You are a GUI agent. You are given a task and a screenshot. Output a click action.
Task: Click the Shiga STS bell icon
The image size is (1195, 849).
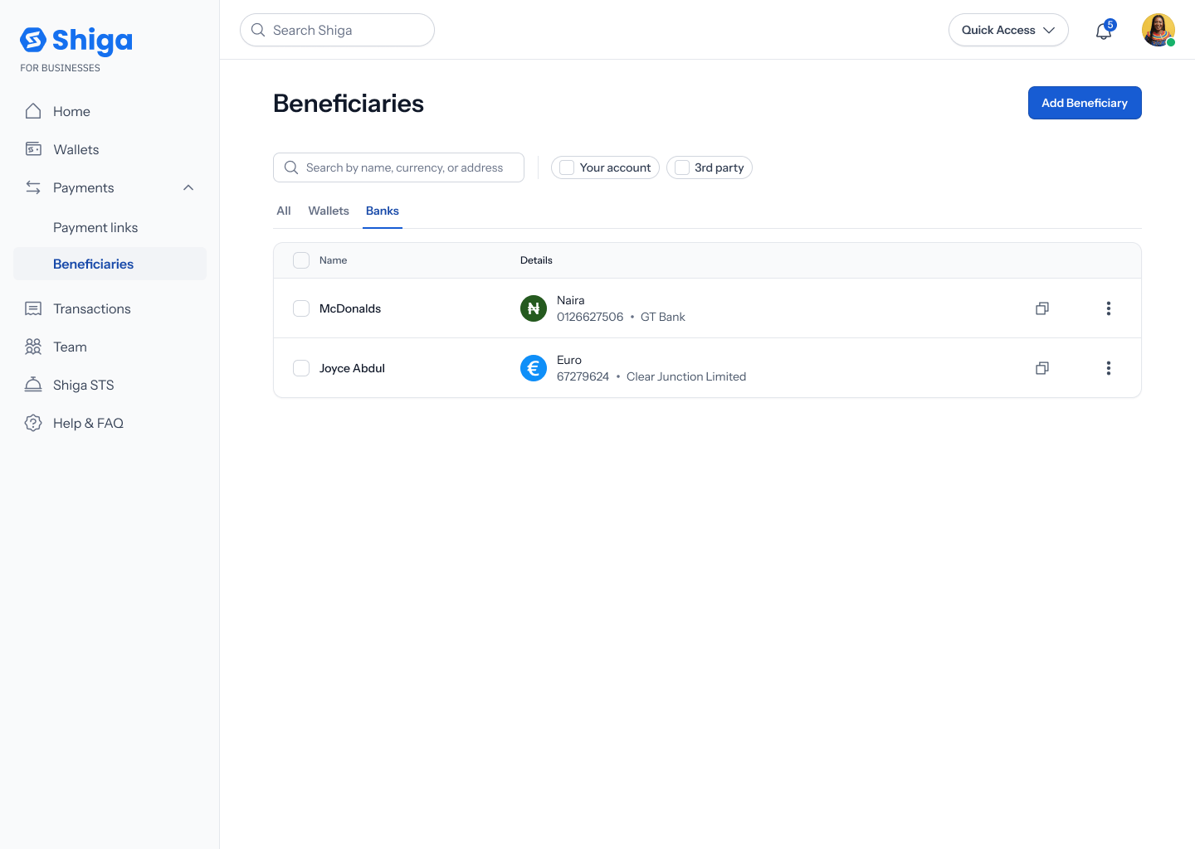click(33, 385)
